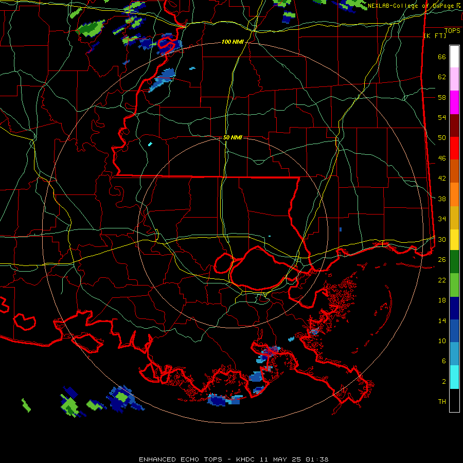The image size is (463, 463).
Task: Select the 42 scale label
Action: tap(442, 179)
